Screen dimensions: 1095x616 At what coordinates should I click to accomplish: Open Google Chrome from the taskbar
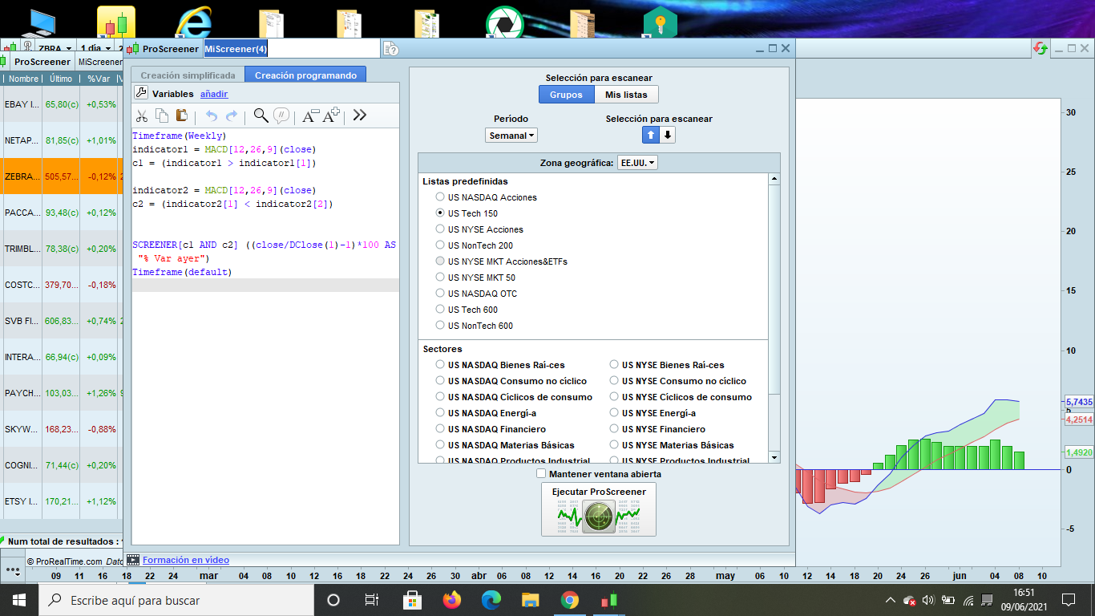tap(570, 600)
